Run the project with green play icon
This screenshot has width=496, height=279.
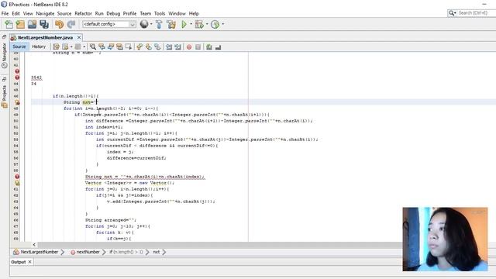pyautogui.click(x=184, y=24)
